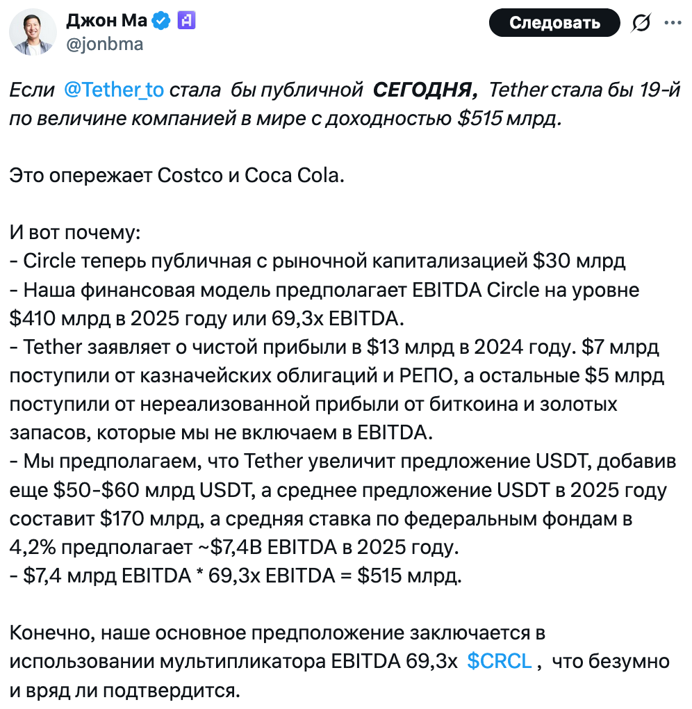This screenshot has width=692, height=709.
Task: Click the Tether $13 млрд net profit bullet
Action: coord(337,389)
